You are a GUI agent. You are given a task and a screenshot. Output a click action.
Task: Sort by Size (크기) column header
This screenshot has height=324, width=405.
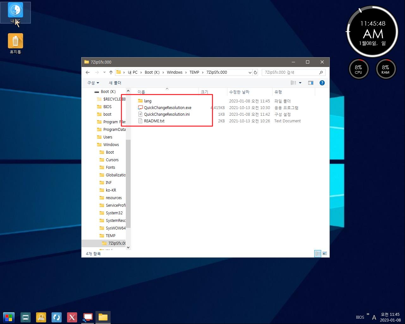coord(213,92)
